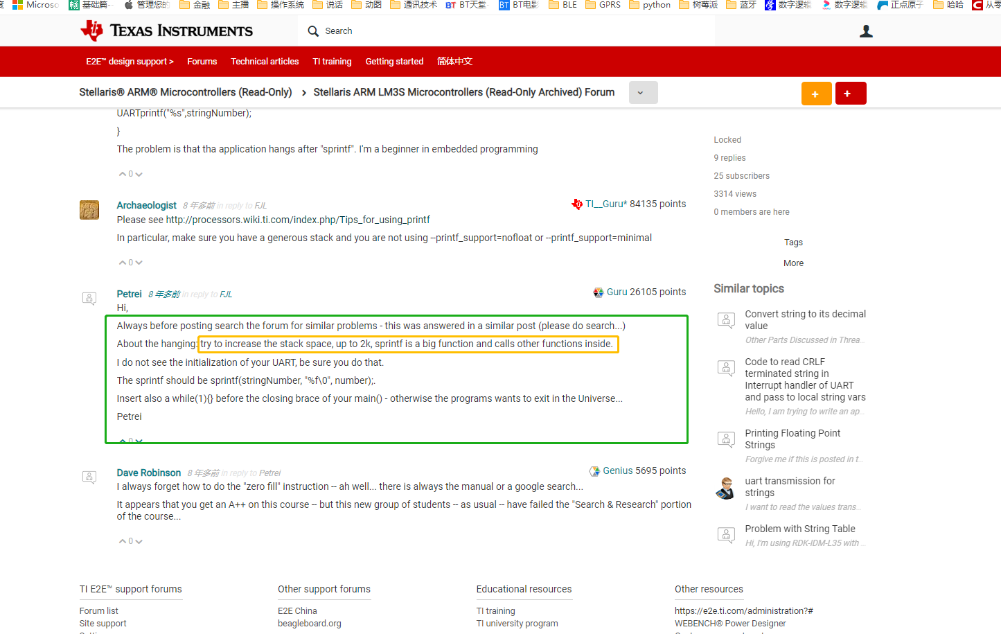Viewport: 1001px width, 634px height.
Task: Open Archaeologist's avatar picture
Action: tap(89, 210)
